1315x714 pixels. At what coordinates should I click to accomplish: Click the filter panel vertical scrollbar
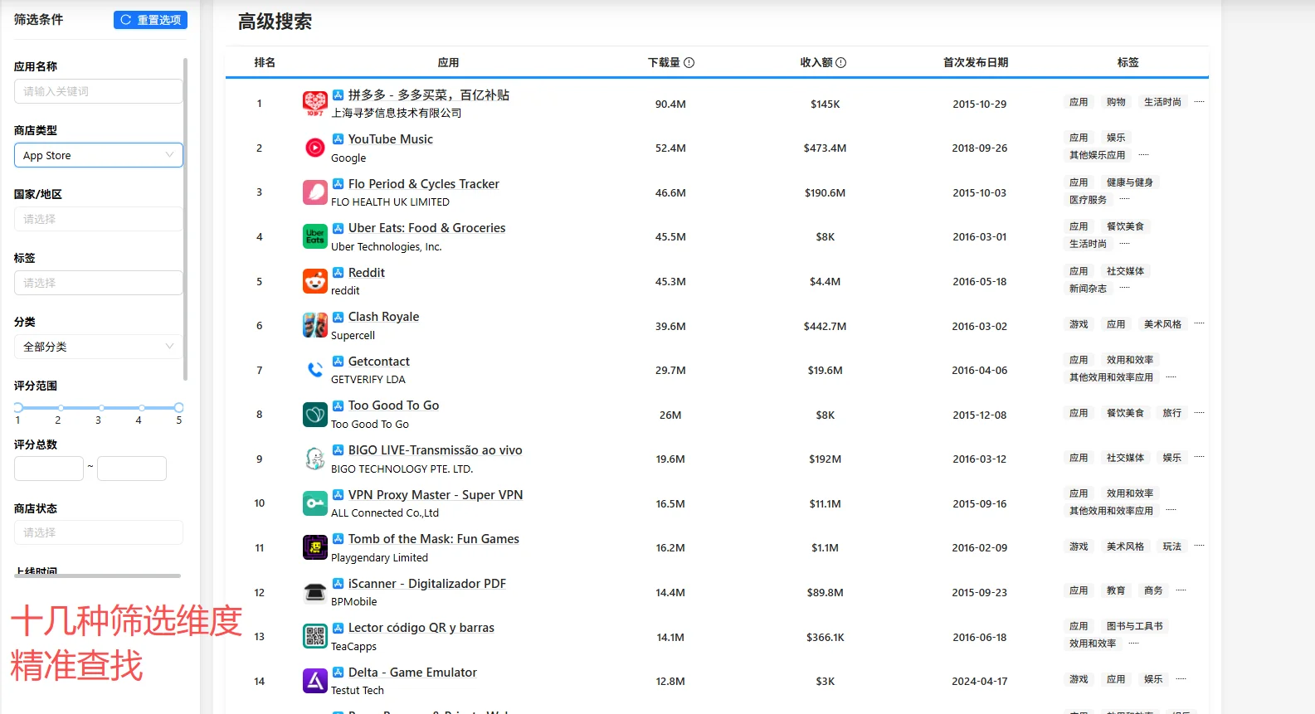[x=186, y=219]
